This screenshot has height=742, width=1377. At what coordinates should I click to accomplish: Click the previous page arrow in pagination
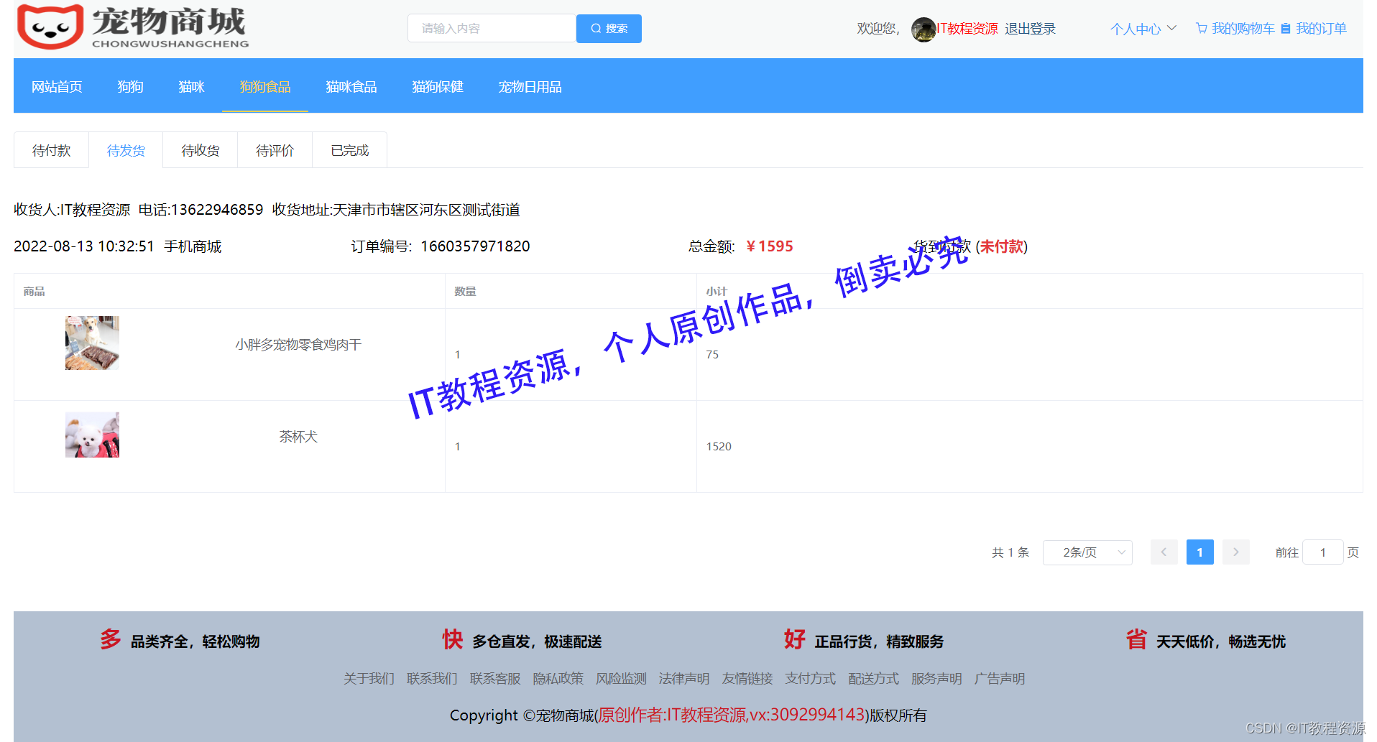[x=1164, y=552]
